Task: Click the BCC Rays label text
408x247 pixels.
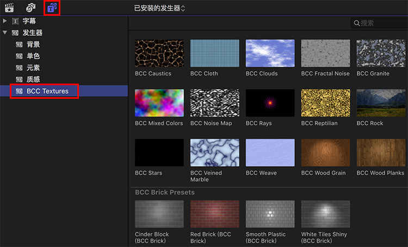Action: [258, 123]
